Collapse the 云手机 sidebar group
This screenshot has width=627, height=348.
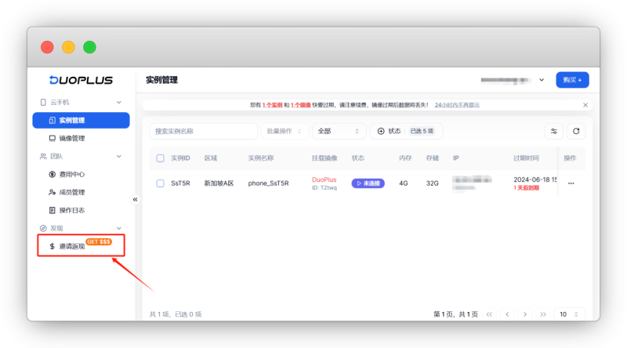tap(119, 103)
